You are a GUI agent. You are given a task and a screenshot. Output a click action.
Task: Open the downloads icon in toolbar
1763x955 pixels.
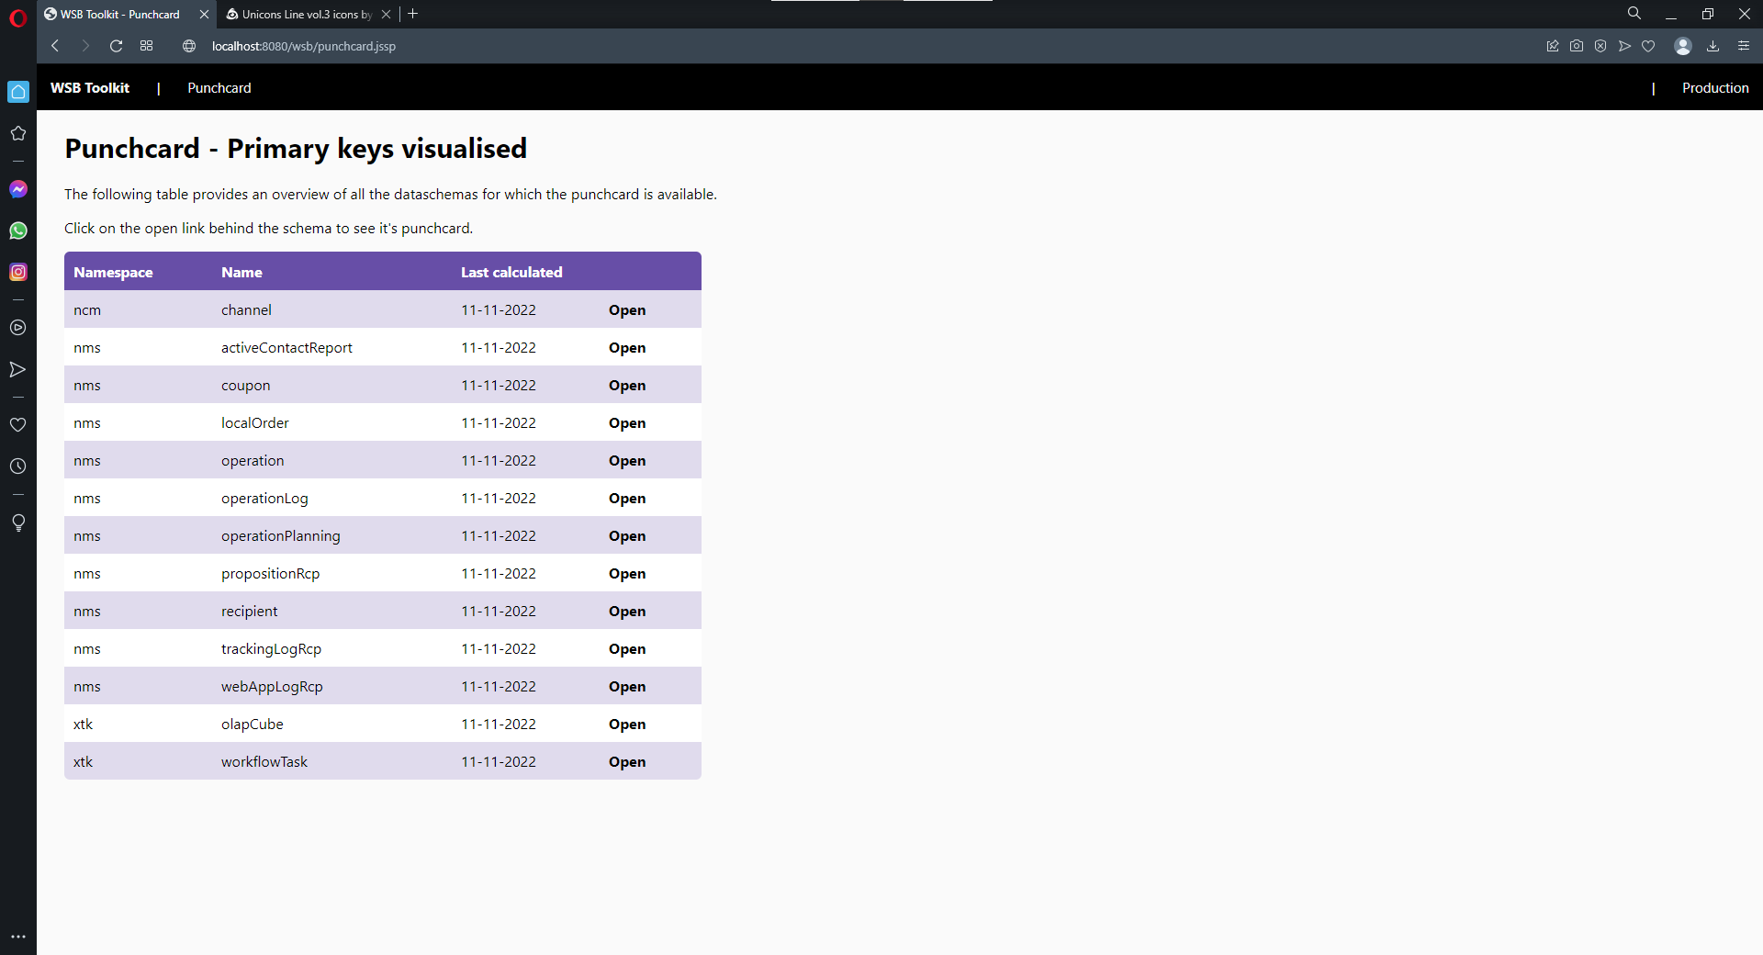tap(1712, 46)
